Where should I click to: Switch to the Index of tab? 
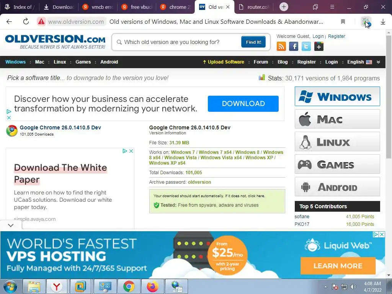coord(19,7)
